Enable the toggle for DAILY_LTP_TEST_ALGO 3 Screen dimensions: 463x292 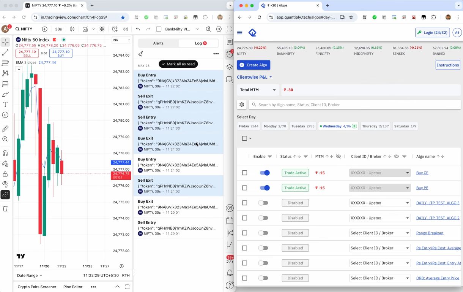click(263, 203)
